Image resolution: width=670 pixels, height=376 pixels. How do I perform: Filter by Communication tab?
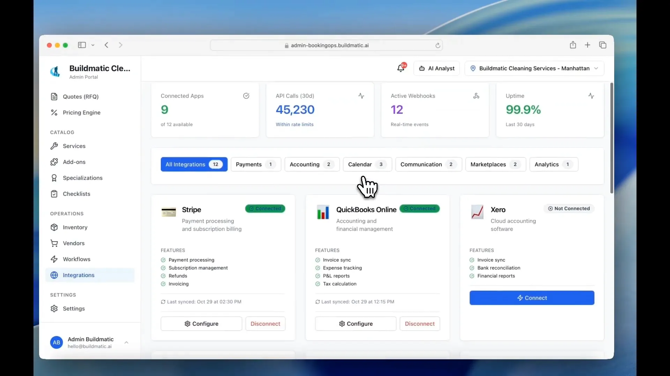coord(429,164)
